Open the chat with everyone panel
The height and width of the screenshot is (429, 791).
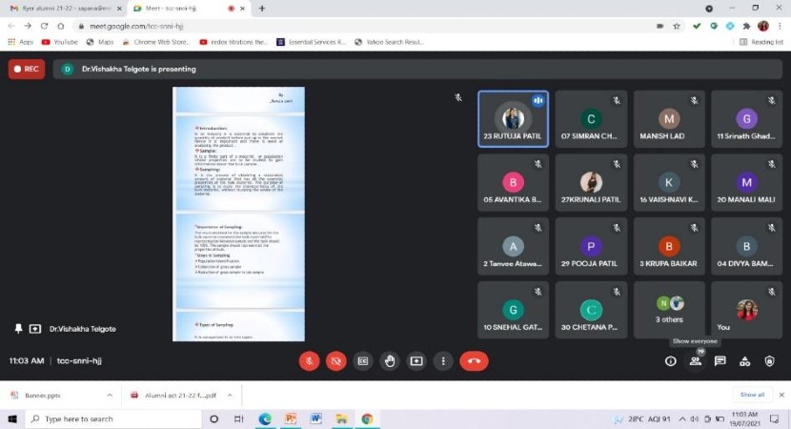720,361
